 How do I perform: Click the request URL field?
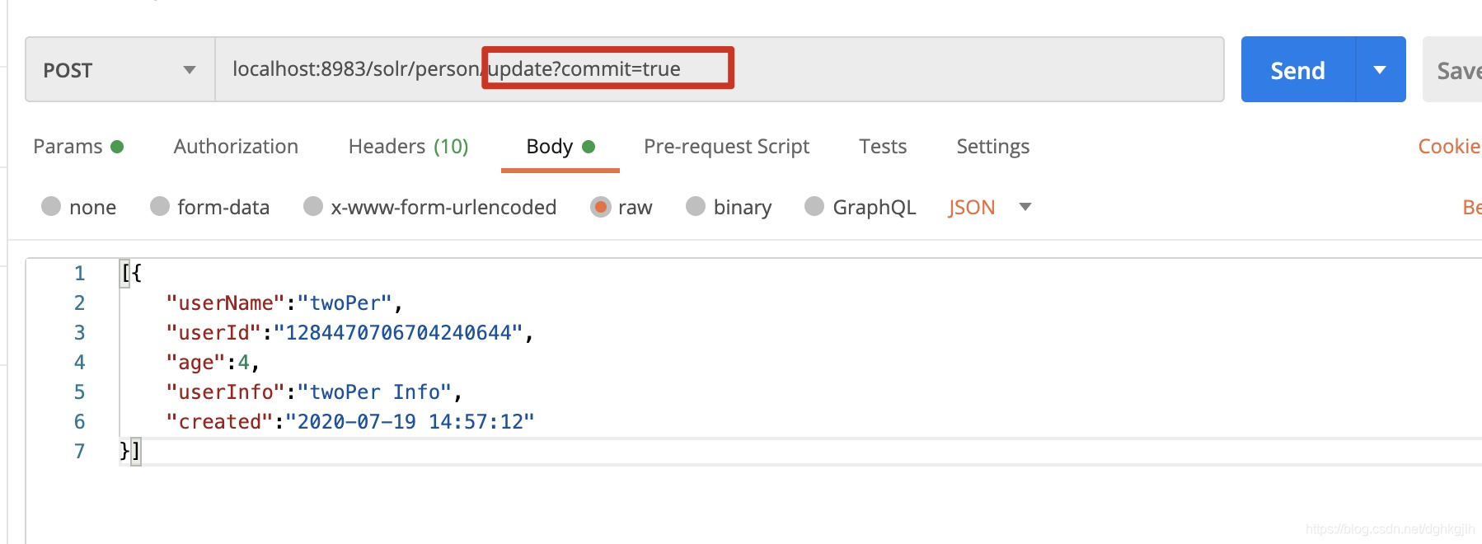click(719, 69)
